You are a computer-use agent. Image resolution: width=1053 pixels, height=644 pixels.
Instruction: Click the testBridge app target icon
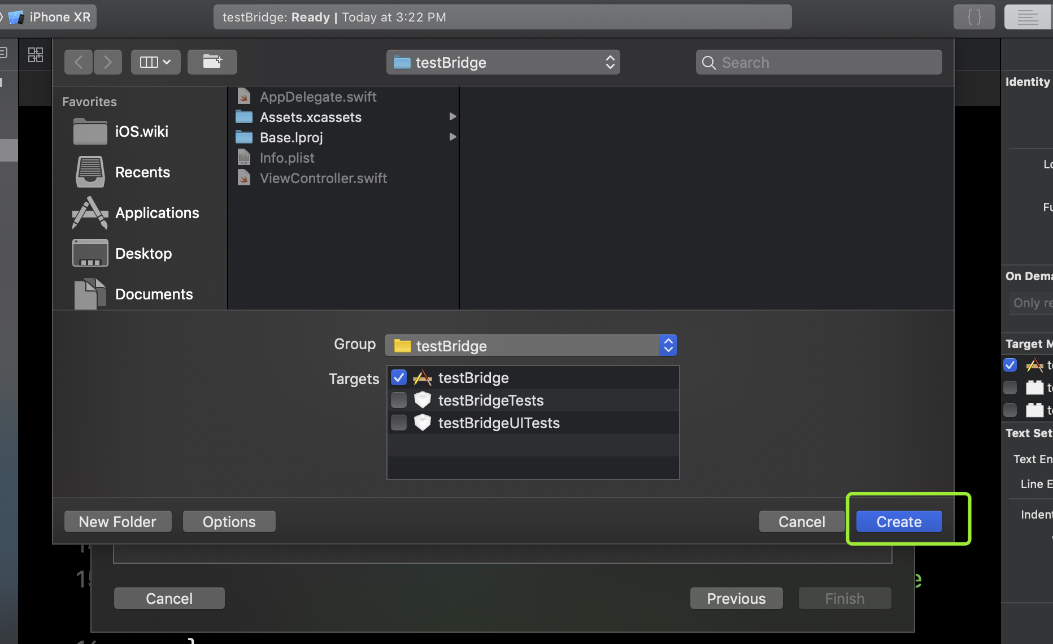[423, 377]
